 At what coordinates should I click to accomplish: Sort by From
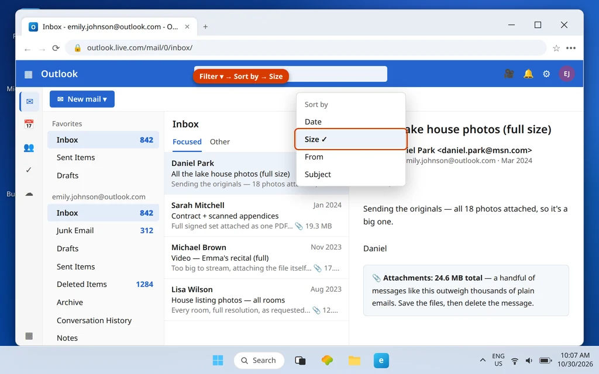pyautogui.click(x=351, y=157)
